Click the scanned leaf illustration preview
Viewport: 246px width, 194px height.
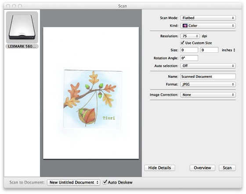[92, 99]
